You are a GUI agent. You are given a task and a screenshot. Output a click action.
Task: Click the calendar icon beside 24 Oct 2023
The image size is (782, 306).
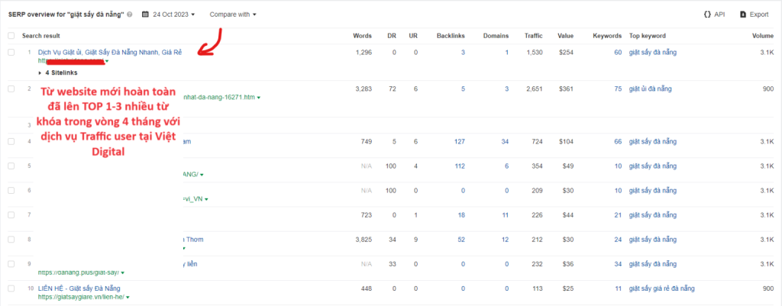click(x=144, y=14)
